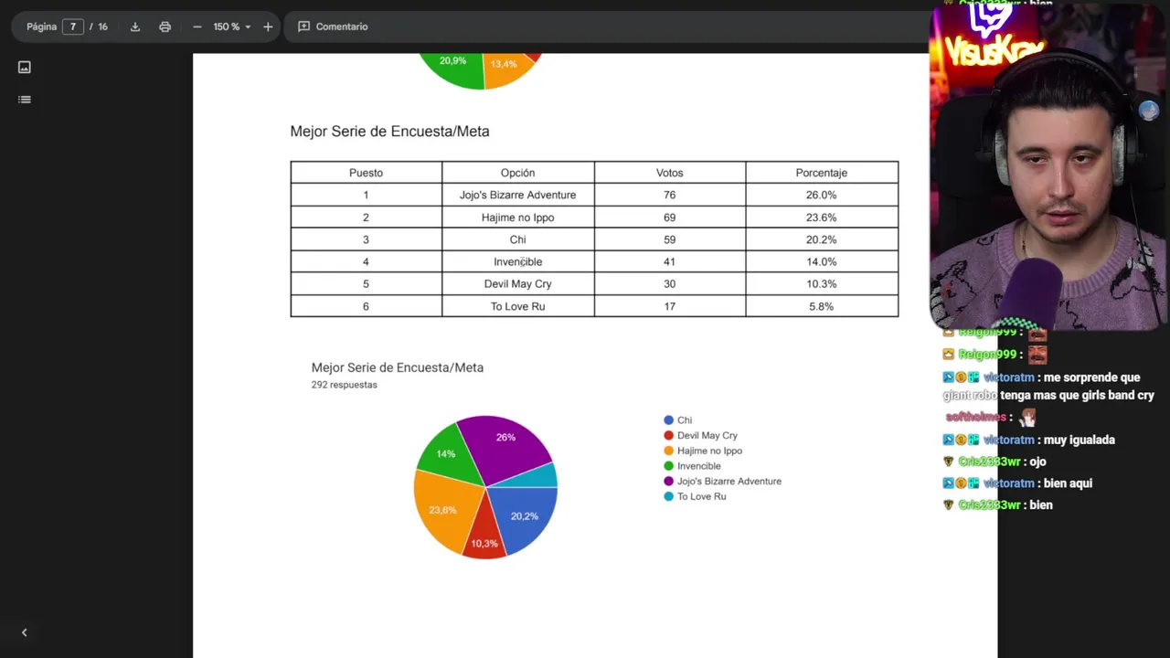Screen dimensions: 1170x658
Task: Click the votes value 76
Action: tap(669, 195)
